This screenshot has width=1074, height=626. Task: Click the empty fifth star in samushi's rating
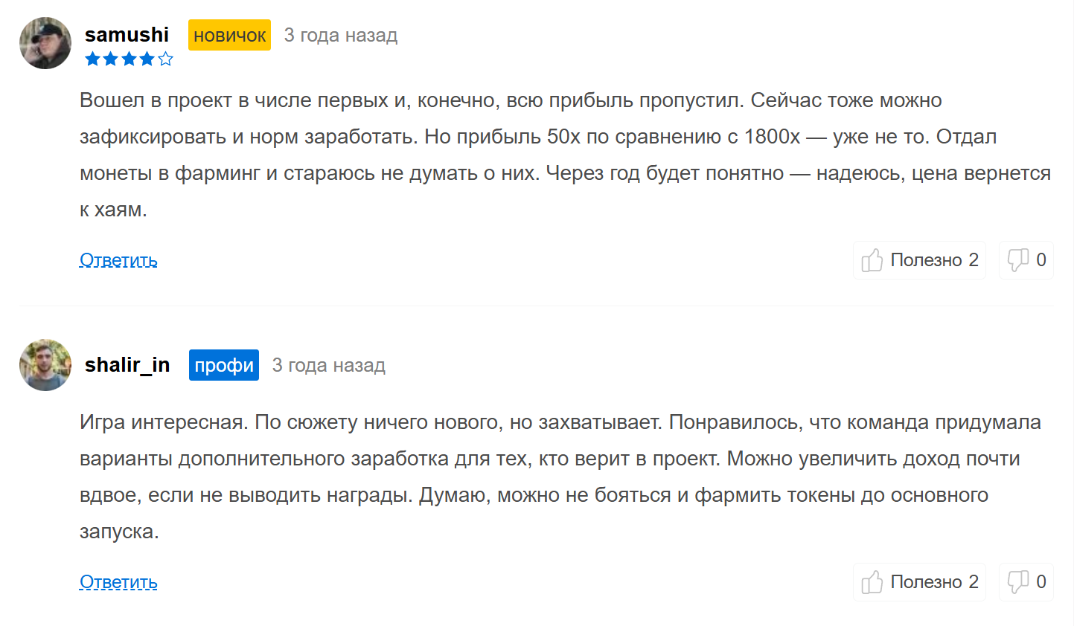coord(165,59)
